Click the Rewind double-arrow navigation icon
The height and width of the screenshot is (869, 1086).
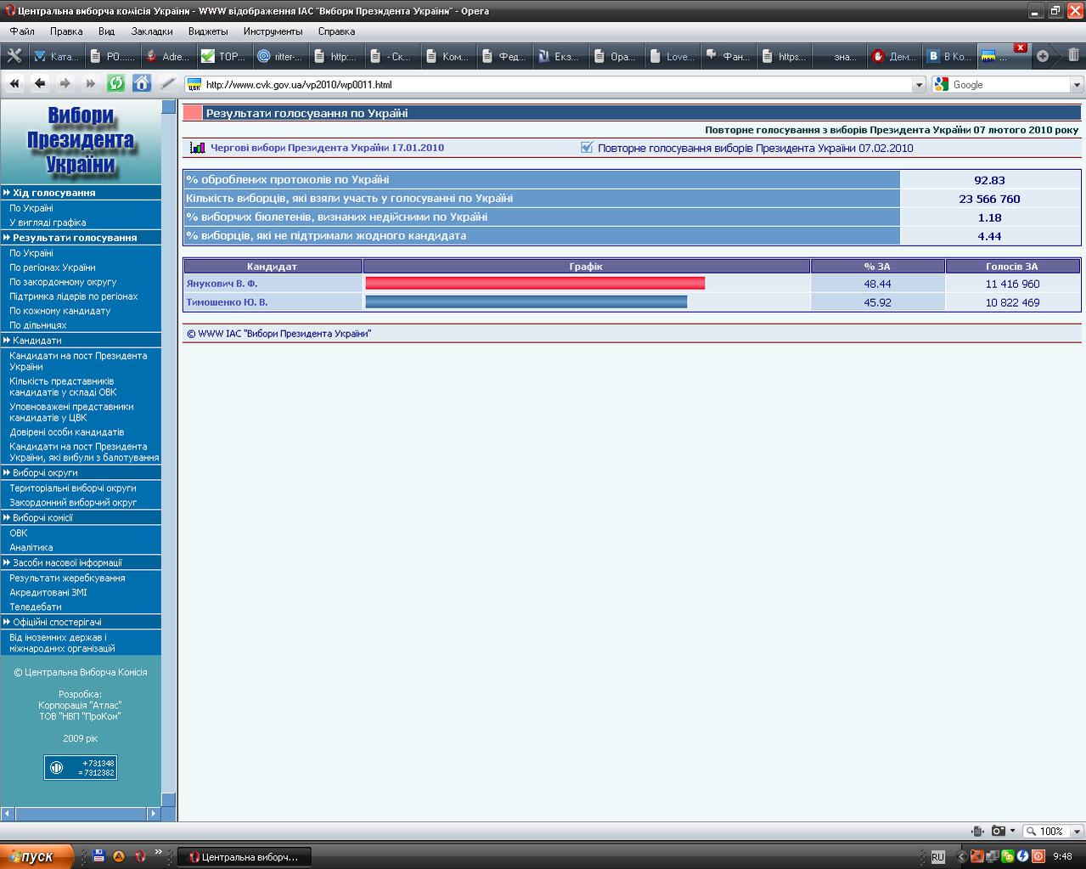14,83
